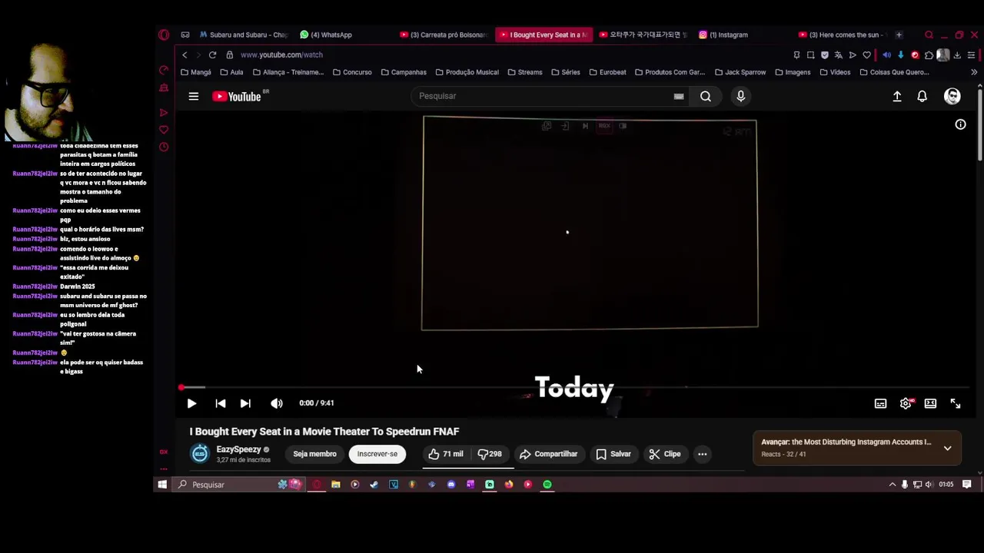
Task: Open YouTube guide hamburger menu
Action: tap(194, 96)
